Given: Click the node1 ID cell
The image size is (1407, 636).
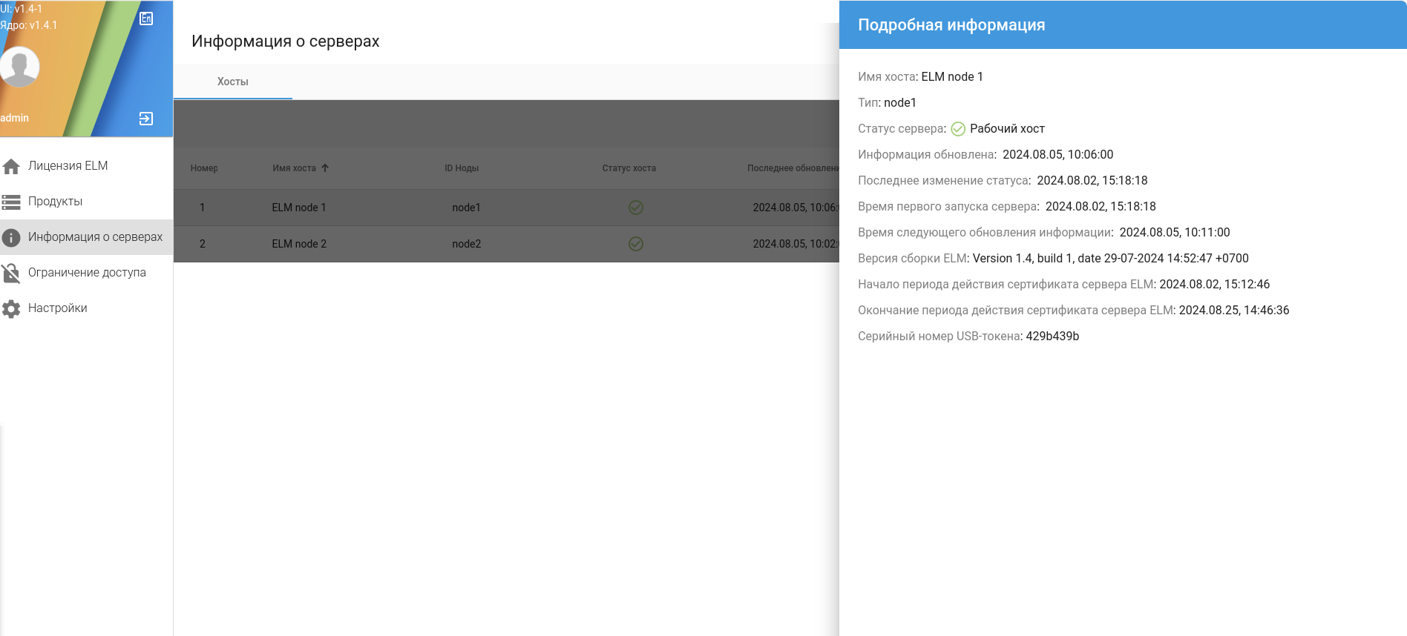Looking at the screenshot, I should (x=467, y=208).
